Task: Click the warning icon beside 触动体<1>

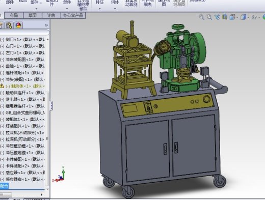Action: point(2,86)
